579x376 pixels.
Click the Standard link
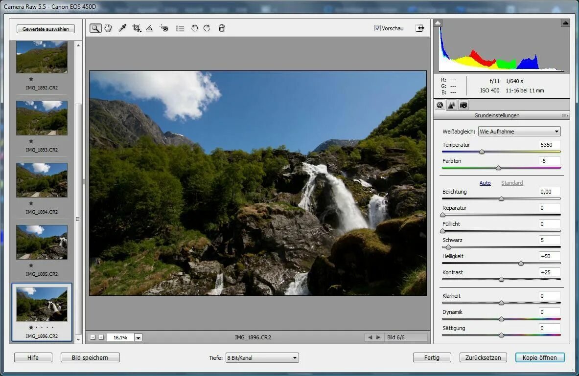click(512, 183)
